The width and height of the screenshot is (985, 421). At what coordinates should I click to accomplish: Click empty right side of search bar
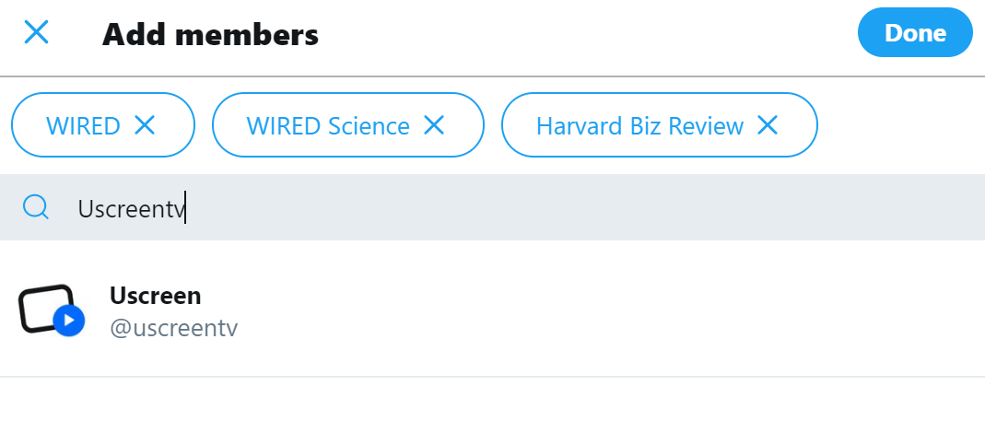pyautogui.click(x=783, y=208)
